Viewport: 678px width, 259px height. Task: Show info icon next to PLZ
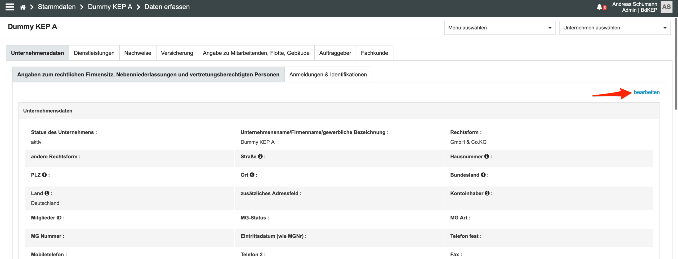pos(44,175)
